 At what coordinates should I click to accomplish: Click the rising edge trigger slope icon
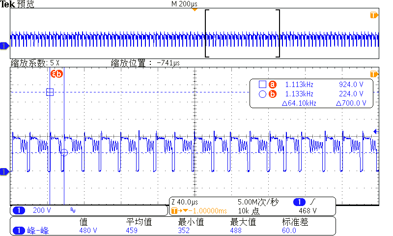313,202
